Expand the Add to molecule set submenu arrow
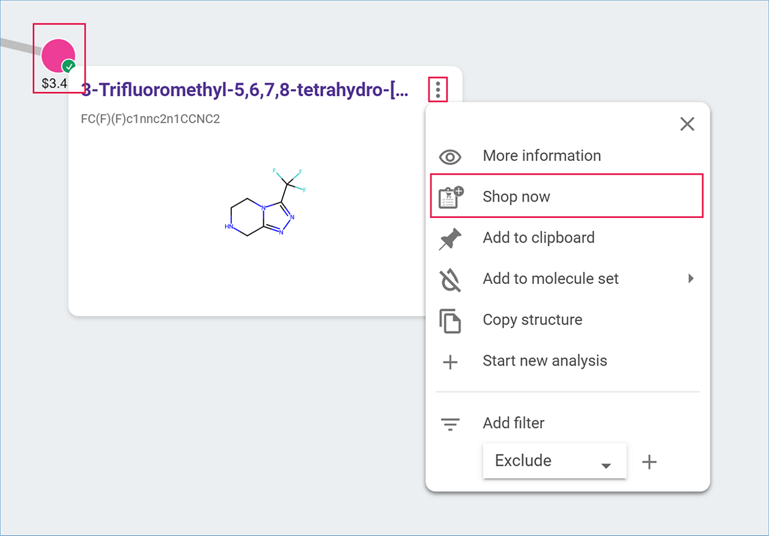 (691, 279)
